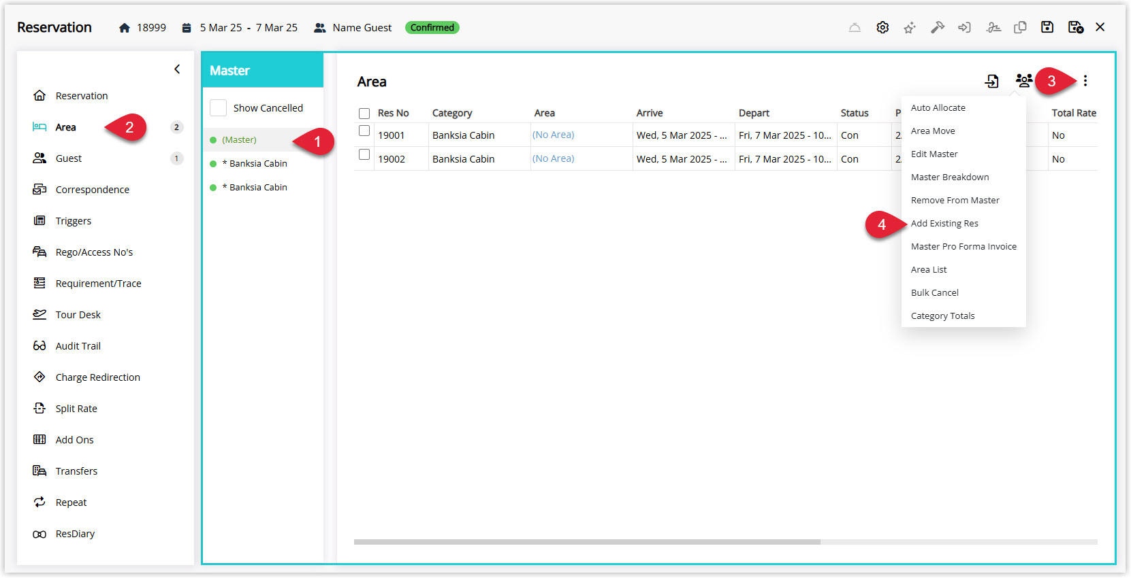The width and height of the screenshot is (1131, 578).
Task: Tick checkbox for reservation 19001
Action: coord(364,131)
